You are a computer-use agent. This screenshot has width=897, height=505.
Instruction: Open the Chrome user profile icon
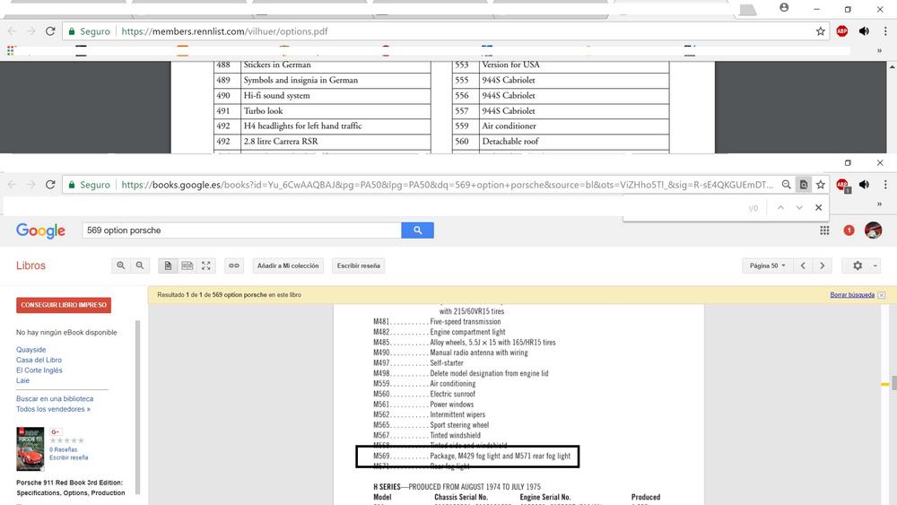[784, 7]
